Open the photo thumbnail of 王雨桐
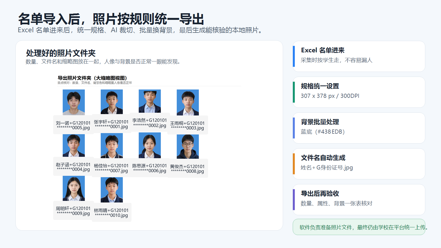The height and width of the screenshot is (248, 441). 188,103
